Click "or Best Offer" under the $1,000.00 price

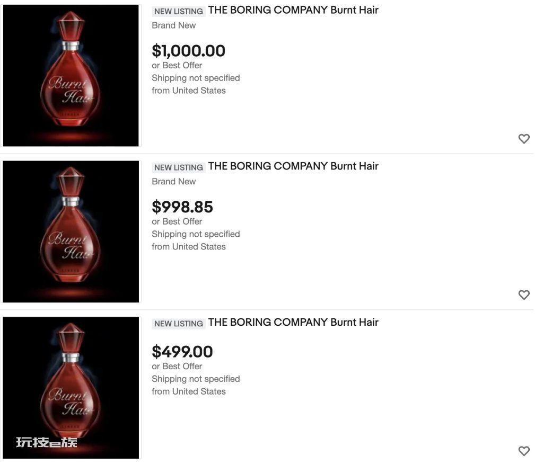[x=177, y=65]
